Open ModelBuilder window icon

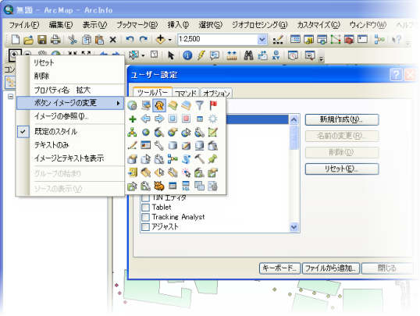(x=379, y=40)
